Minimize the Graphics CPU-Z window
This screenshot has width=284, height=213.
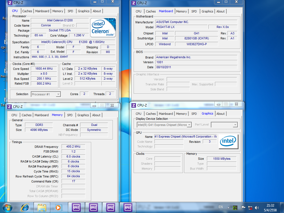click(x=219, y=104)
